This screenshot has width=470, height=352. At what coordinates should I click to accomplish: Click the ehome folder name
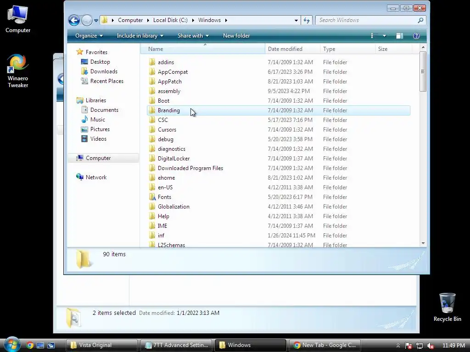pyautogui.click(x=166, y=177)
